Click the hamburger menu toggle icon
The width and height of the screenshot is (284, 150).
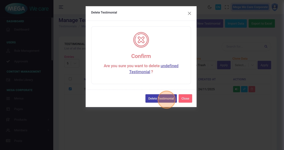click(x=61, y=7)
